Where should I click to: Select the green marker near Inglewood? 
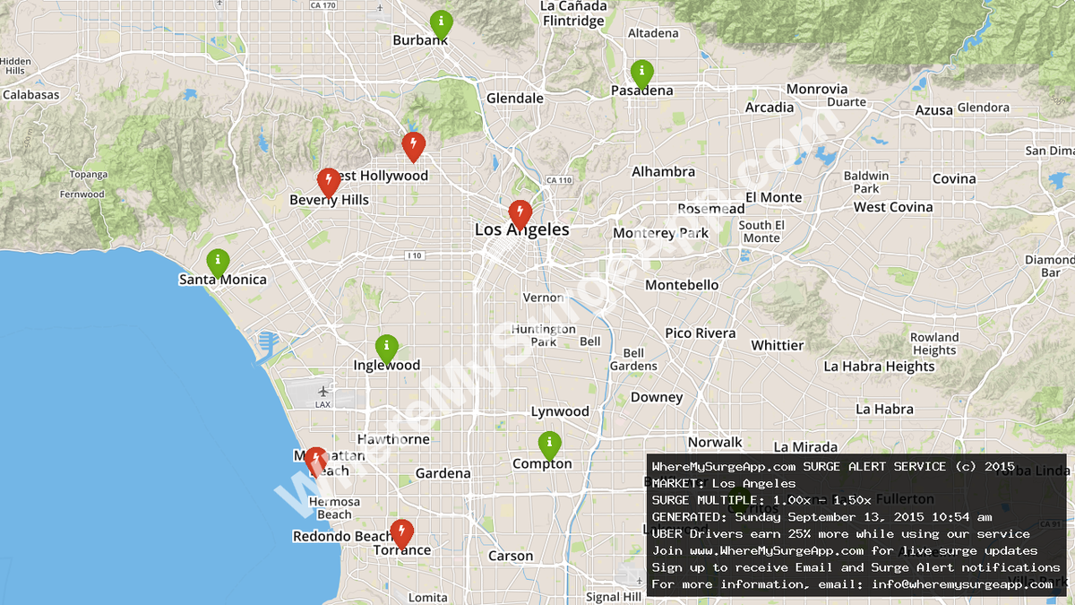[385, 347]
